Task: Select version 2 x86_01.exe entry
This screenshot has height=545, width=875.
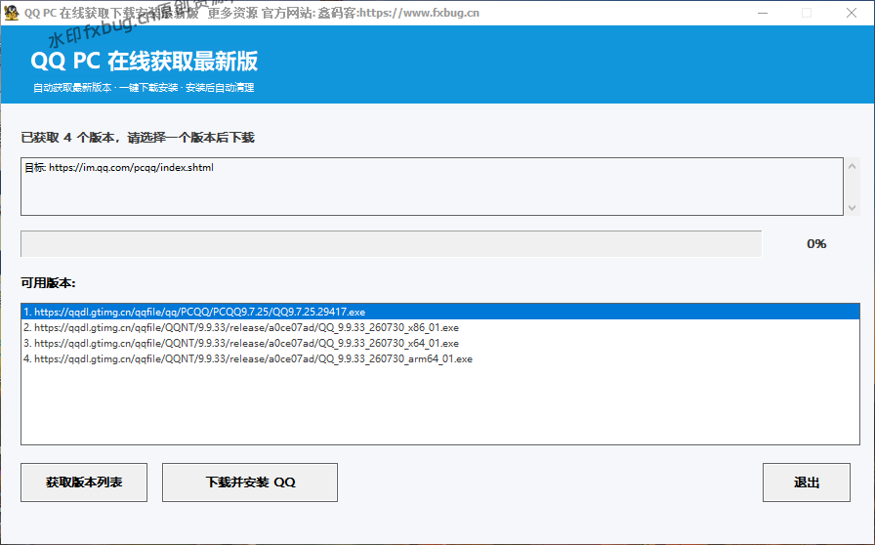Action: [x=440, y=327]
